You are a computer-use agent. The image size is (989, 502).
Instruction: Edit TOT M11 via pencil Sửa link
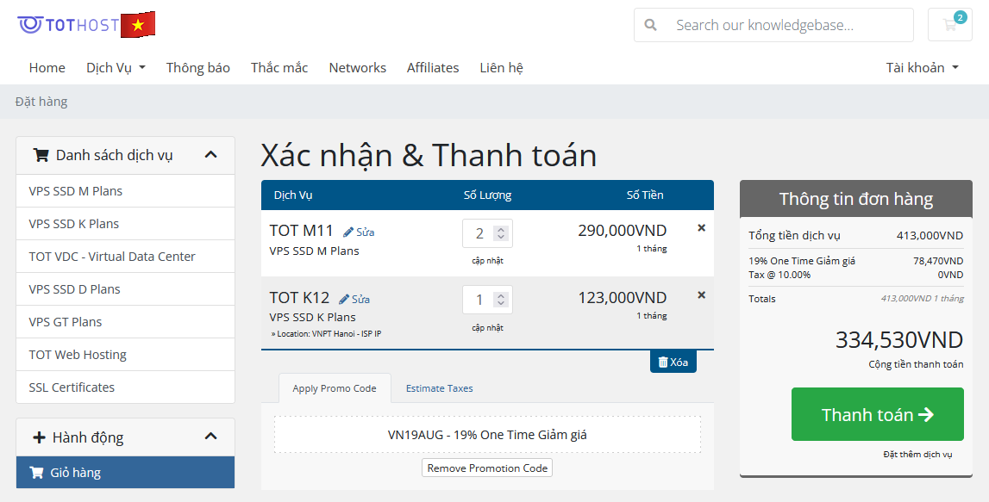click(x=359, y=232)
